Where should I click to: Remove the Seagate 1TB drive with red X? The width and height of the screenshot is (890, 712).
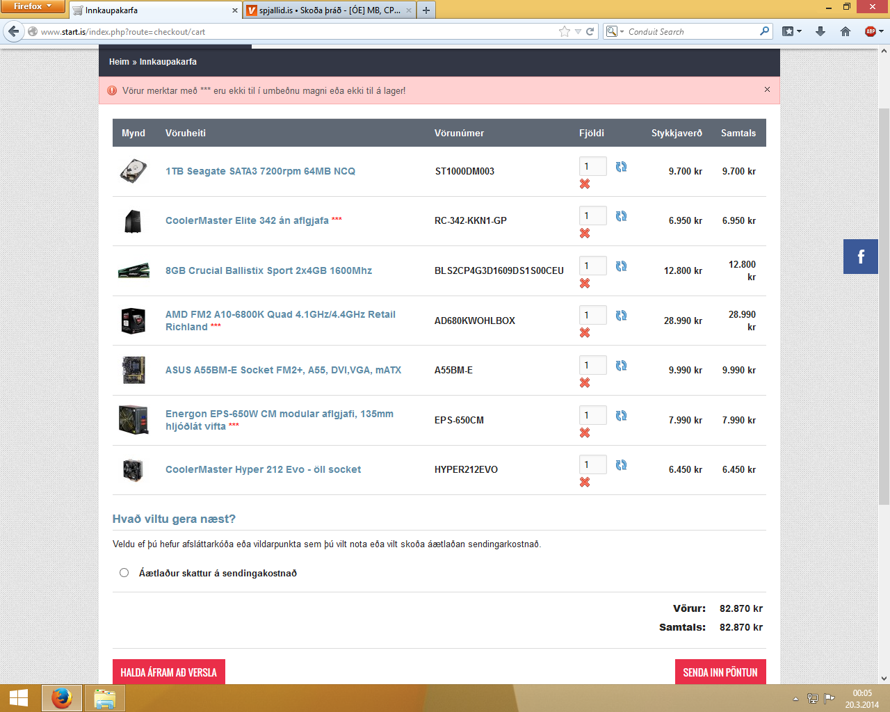(585, 184)
